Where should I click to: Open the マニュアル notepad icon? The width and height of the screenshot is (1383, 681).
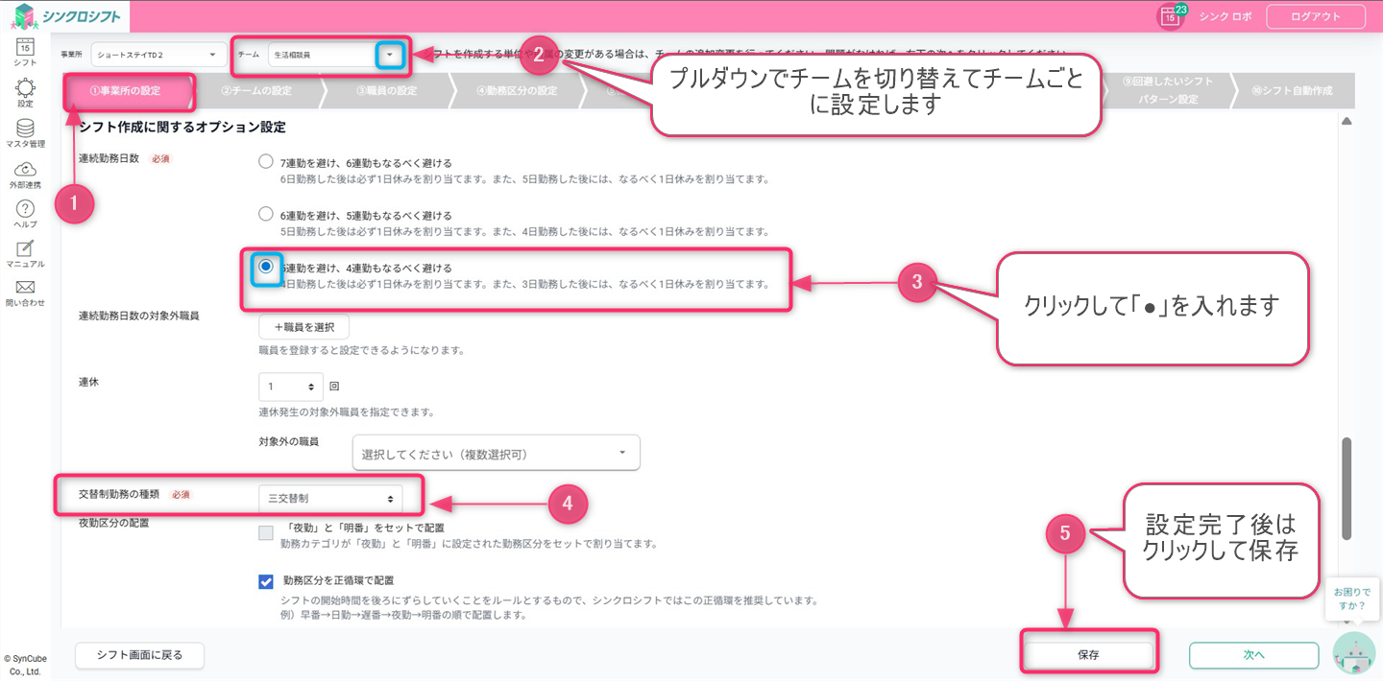(x=25, y=252)
